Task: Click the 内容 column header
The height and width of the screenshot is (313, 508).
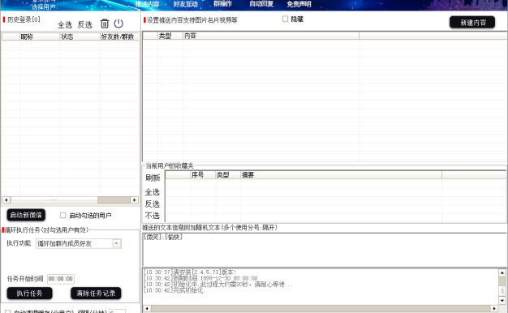Action: (x=271, y=36)
